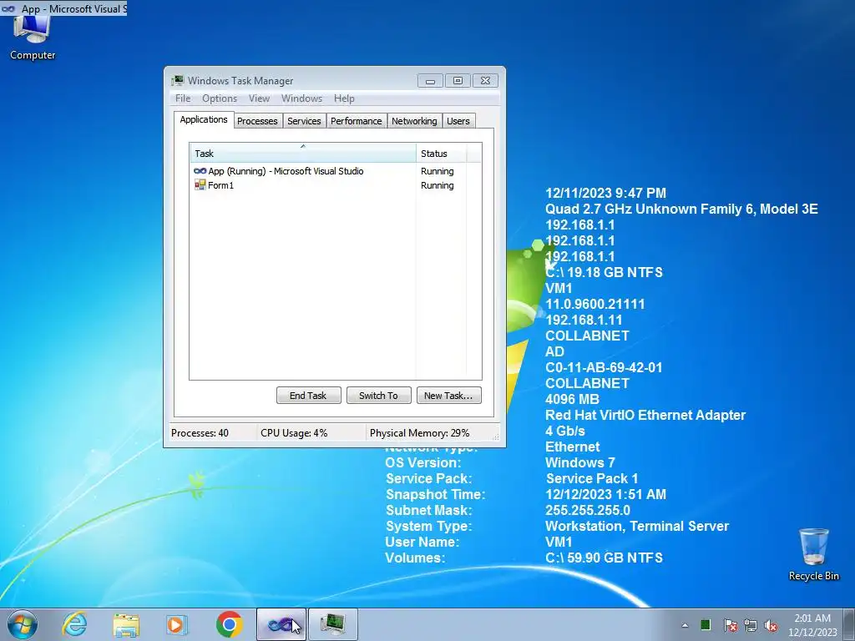The width and height of the screenshot is (855, 641).
Task: Click the Processes: 40 status bar entry
Action: point(200,433)
